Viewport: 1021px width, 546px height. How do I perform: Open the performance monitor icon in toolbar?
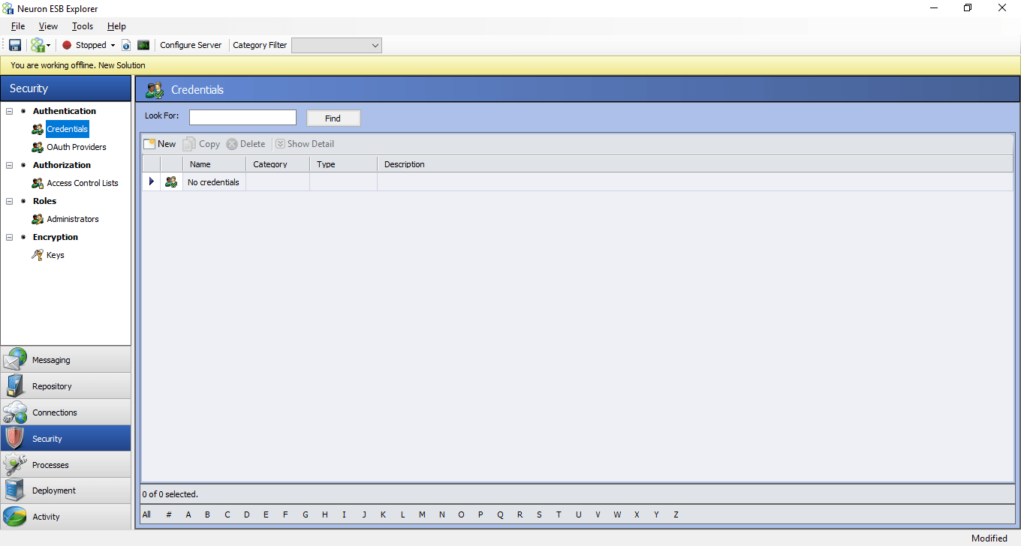pos(143,45)
